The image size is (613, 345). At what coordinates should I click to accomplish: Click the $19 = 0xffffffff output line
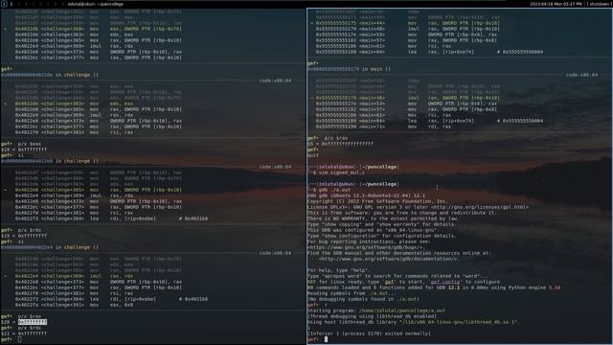point(24,236)
